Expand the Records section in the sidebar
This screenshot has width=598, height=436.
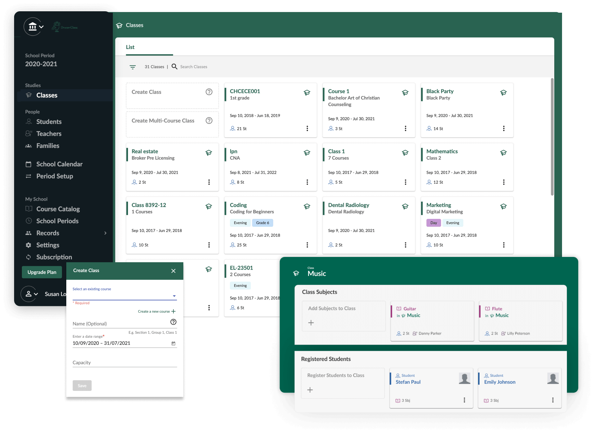105,233
